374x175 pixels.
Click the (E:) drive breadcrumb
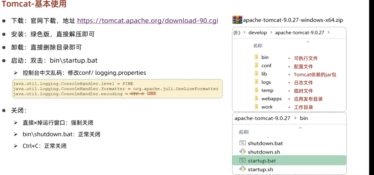coord(237,32)
